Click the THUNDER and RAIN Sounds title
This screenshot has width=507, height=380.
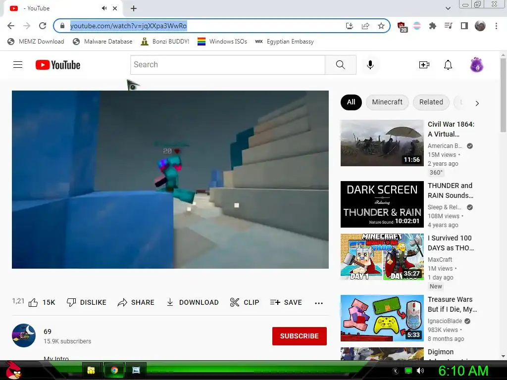click(x=451, y=190)
